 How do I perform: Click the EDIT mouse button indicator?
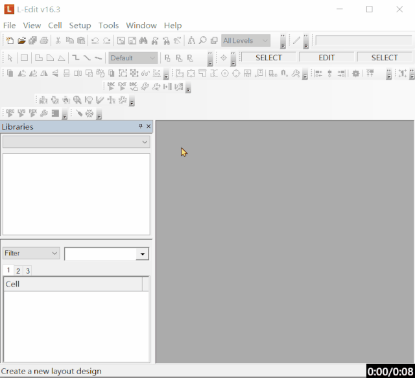pos(326,58)
